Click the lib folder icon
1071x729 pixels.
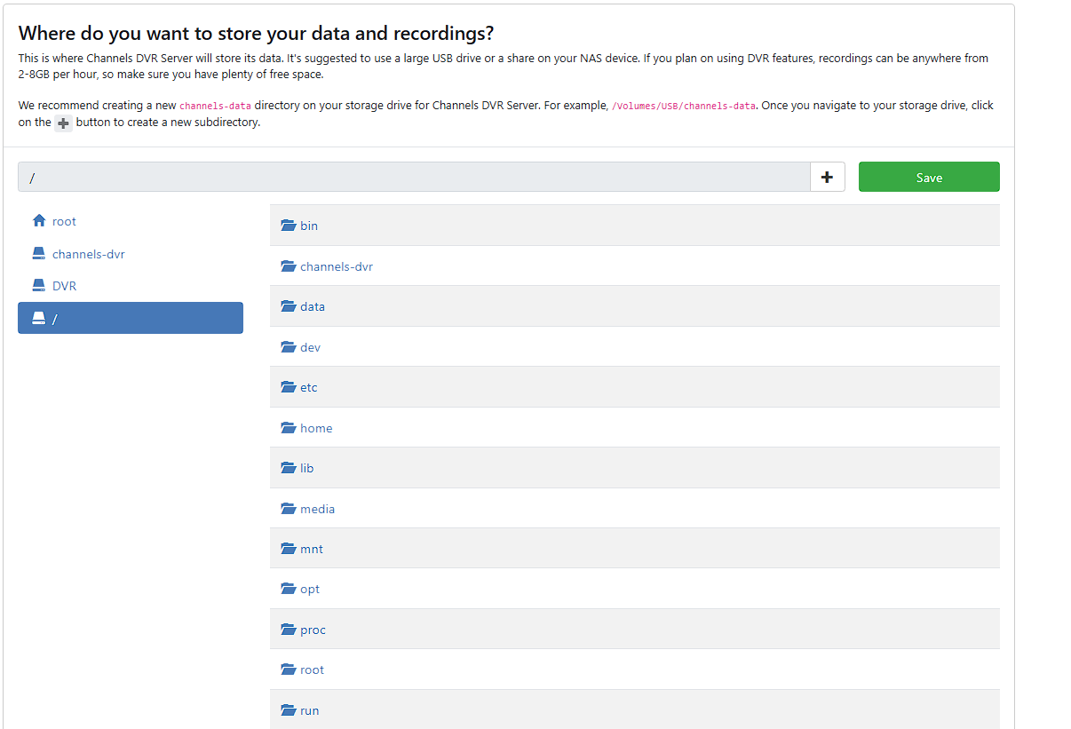(x=288, y=468)
